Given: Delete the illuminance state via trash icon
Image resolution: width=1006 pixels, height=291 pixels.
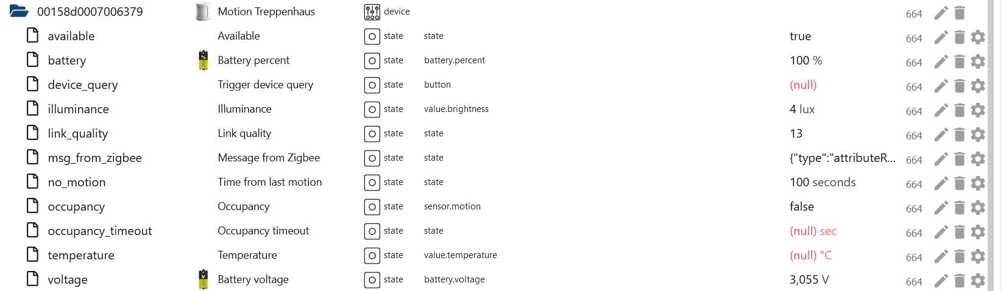Looking at the screenshot, I should click(x=959, y=110).
